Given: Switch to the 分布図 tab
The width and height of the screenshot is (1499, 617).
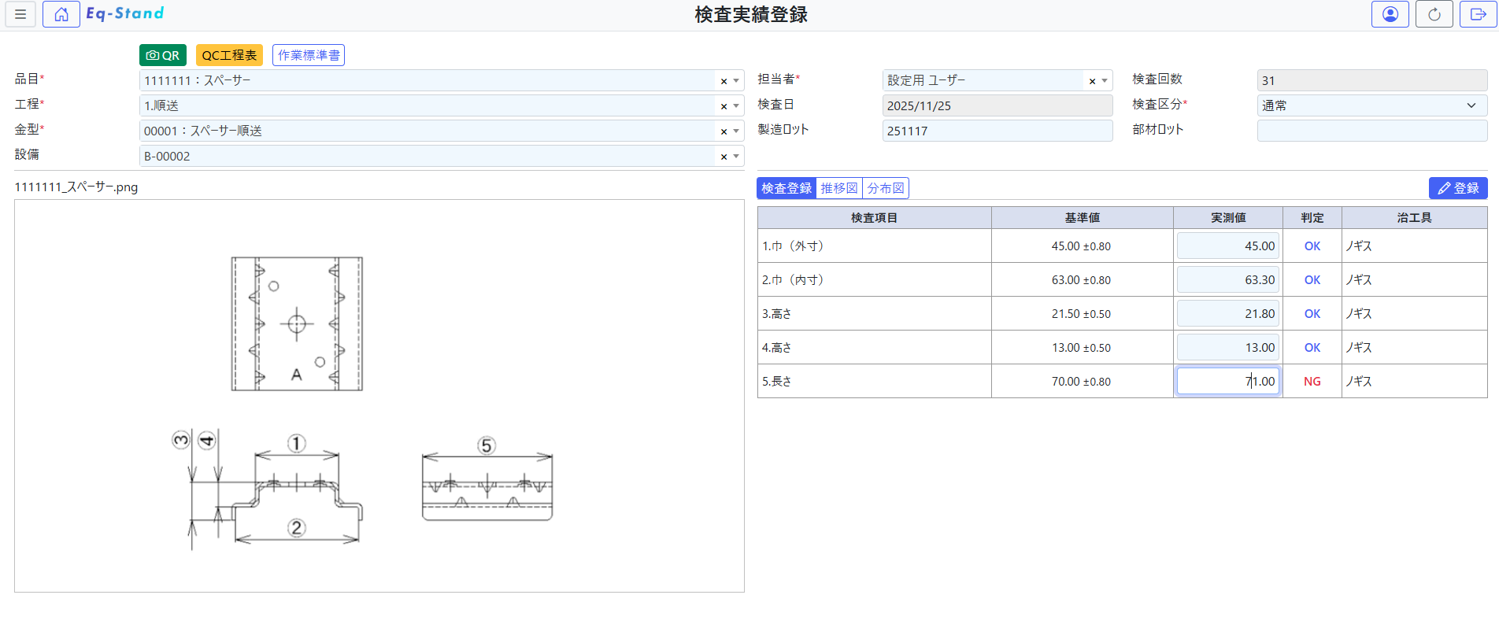Looking at the screenshot, I should point(886,188).
